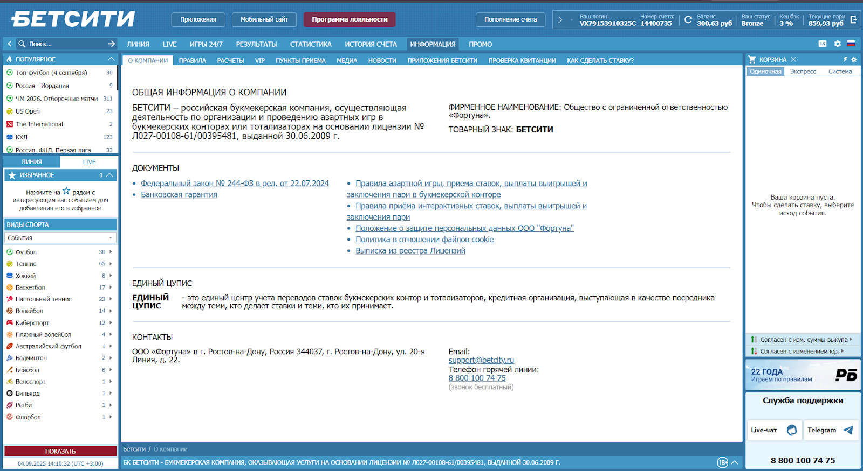Screen dimensions: 863x471
Task: Collapse the Избранное section chevron
Action: [109, 175]
